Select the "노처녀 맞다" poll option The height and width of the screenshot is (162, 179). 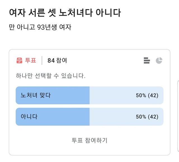[x=36, y=95]
